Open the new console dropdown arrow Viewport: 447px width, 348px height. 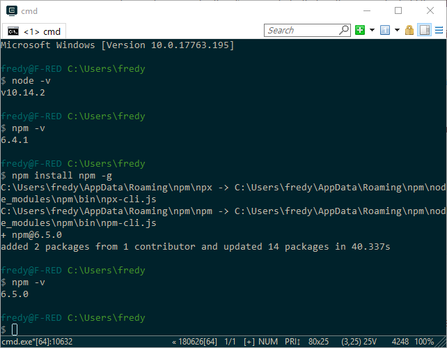372,30
